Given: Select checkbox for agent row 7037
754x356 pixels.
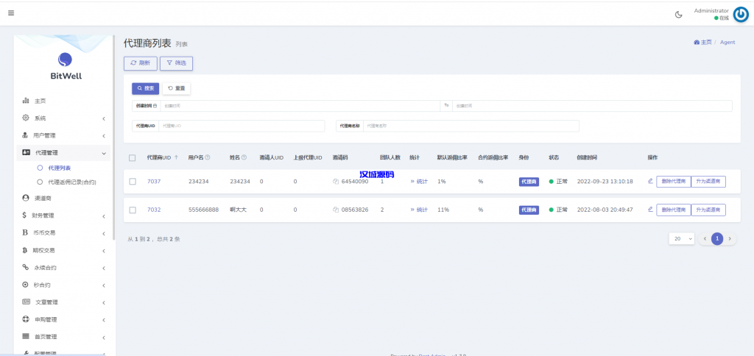Looking at the screenshot, I should click(x=133, y=182).
